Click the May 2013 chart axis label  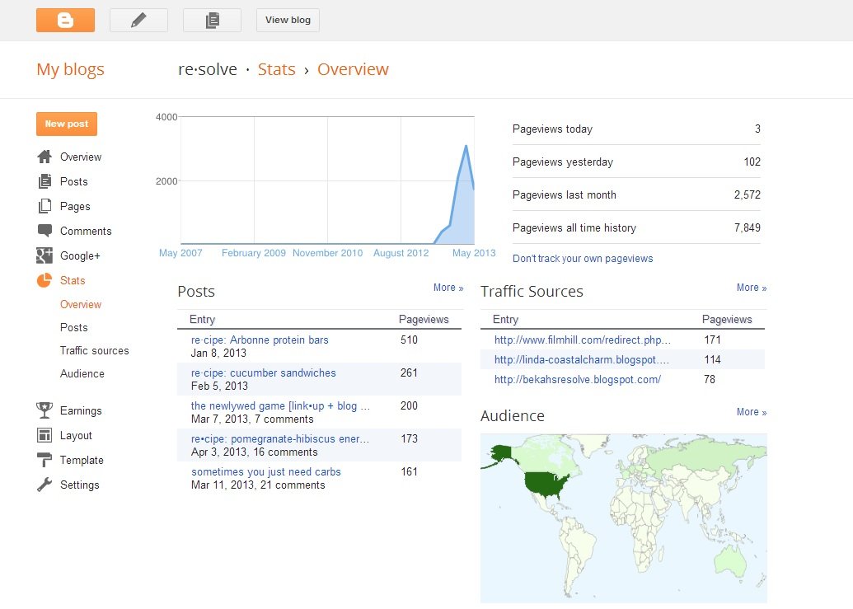click(474, 253)
